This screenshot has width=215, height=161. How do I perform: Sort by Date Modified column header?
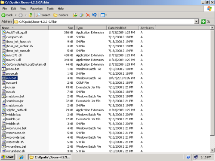pyautogui.click(x=123, y=28)
